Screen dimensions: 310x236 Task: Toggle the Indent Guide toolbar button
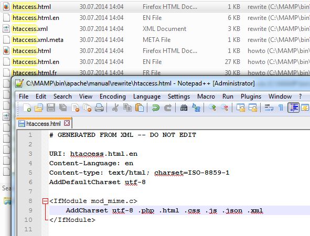click(293, 108)
